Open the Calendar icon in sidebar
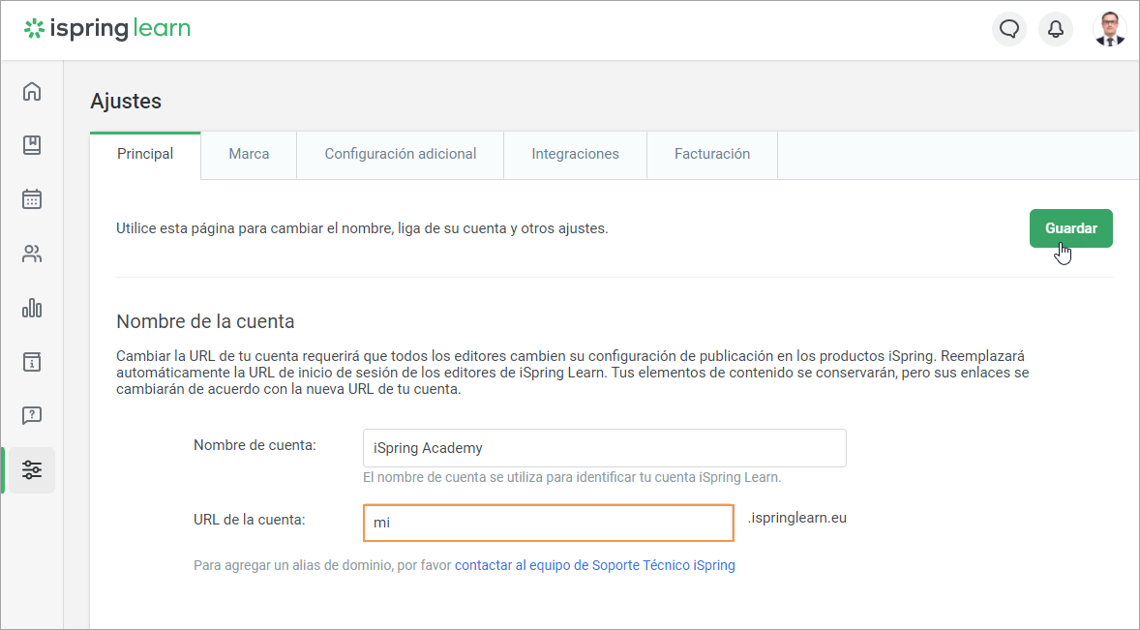 click(31, 199)
